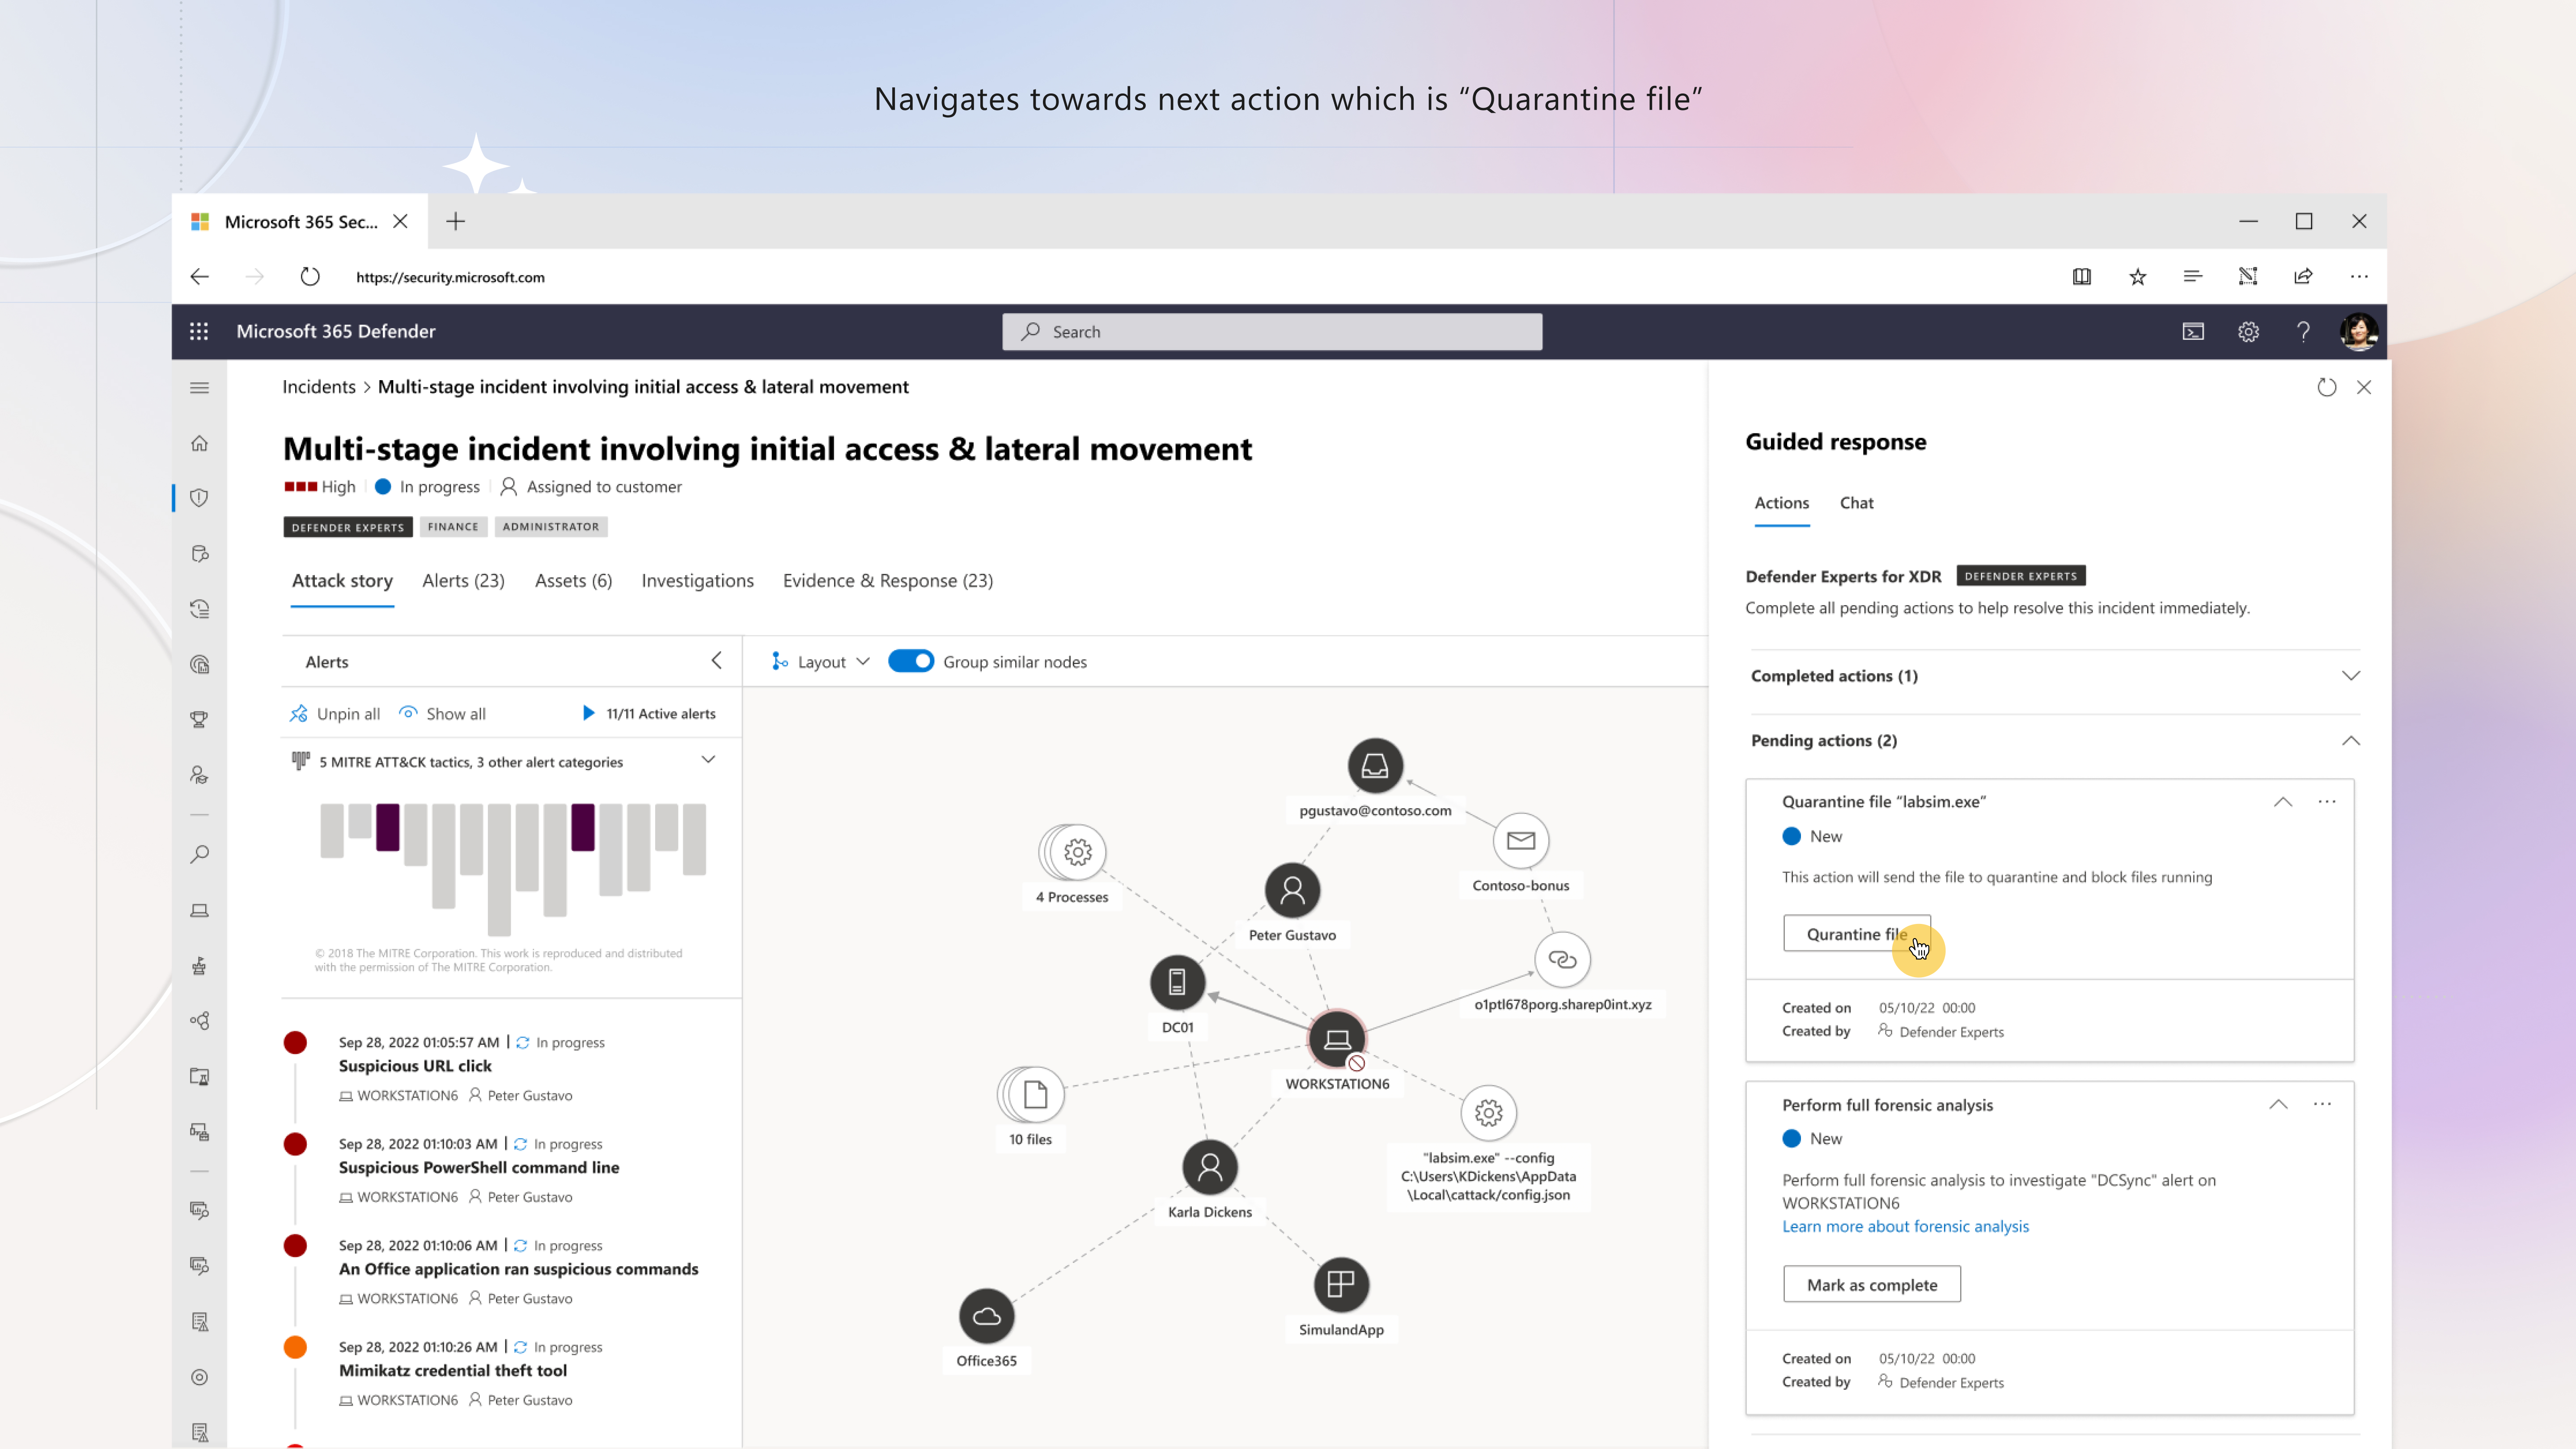Switch to the Chat tab
The image size is (2576, 1449).
pyautogui.click(x=1856, y=503)
